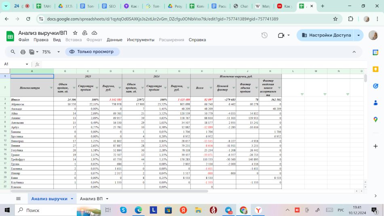The width and height of the screenshot is (384, 216).
Task: Open Google Tasks in side panel
Action: pyautogui.click(x=376, y=86)
